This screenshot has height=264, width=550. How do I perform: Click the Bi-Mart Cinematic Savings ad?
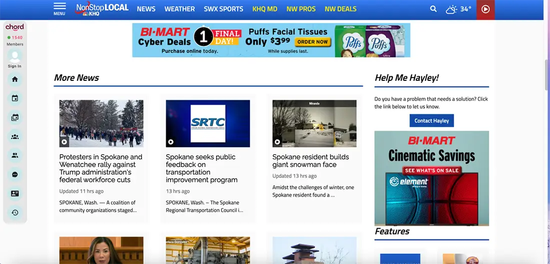tap(432, 178)
